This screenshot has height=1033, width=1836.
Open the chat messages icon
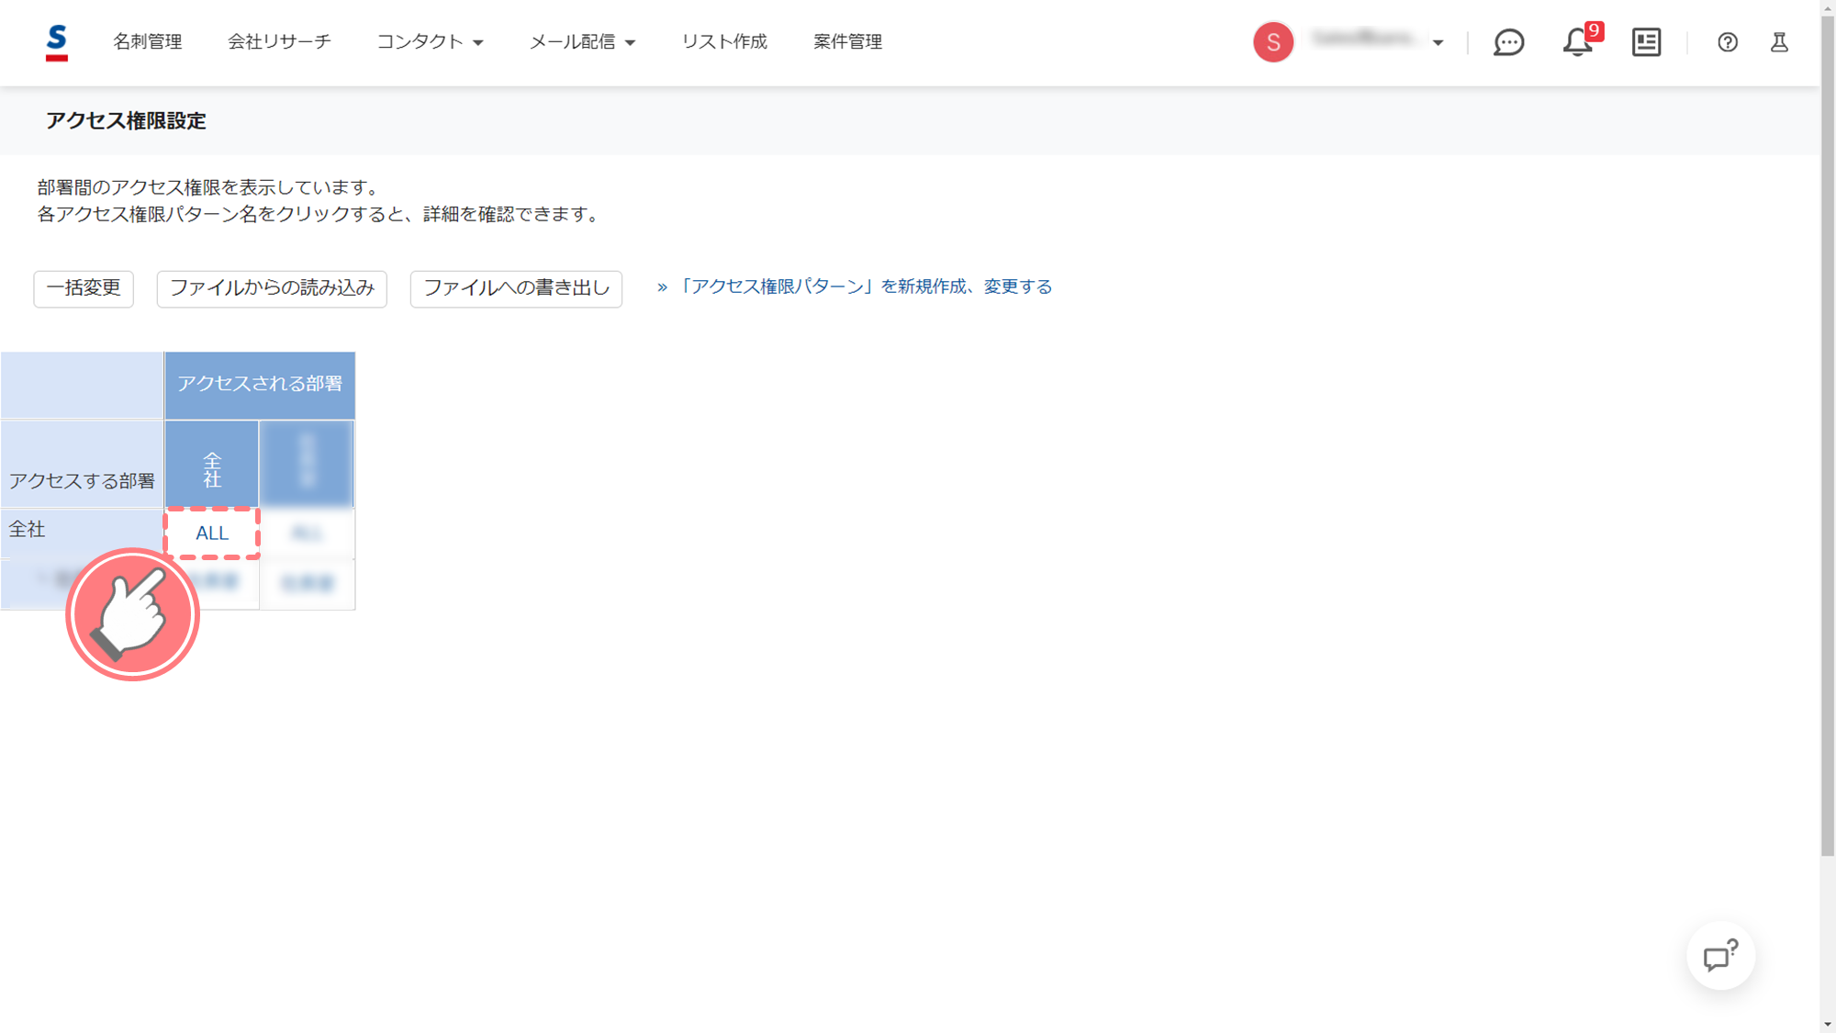pos(1508,42)
